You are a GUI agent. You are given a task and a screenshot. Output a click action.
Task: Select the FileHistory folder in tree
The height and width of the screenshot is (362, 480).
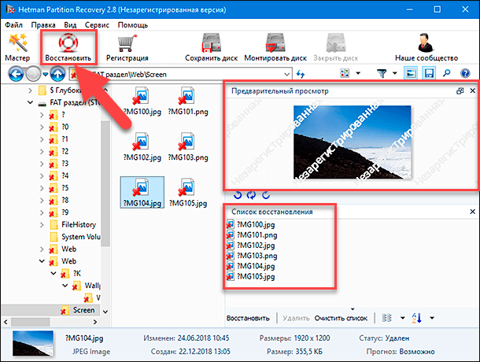click(73, 224)
